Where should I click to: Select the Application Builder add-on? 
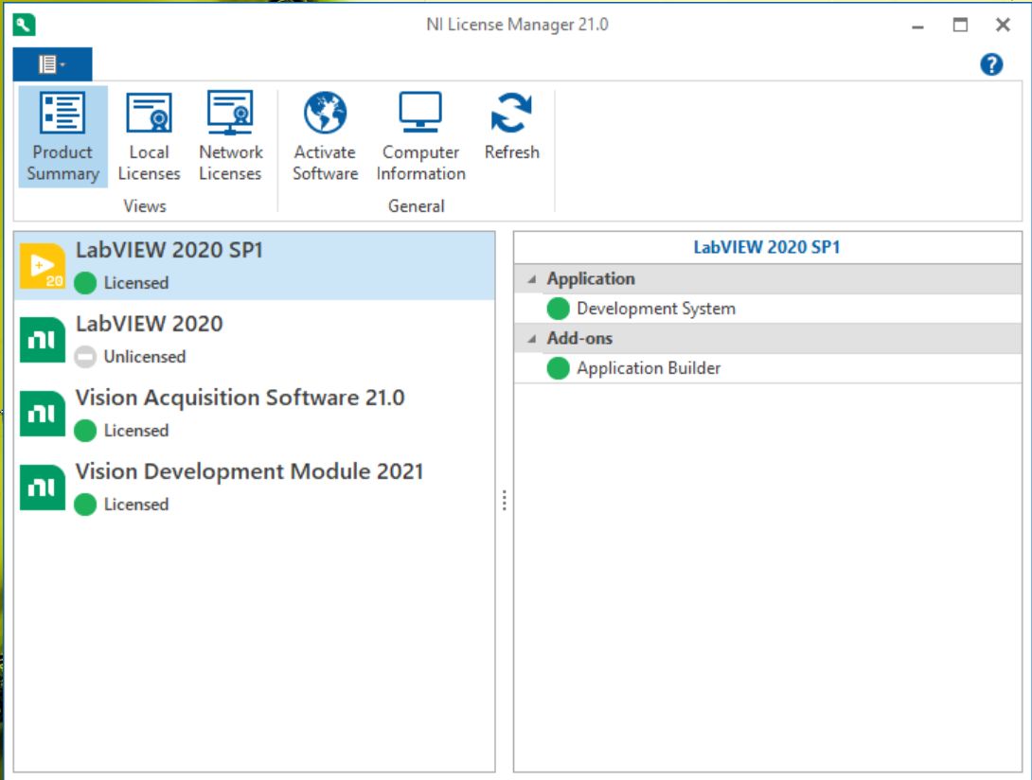tap(768, 368)
